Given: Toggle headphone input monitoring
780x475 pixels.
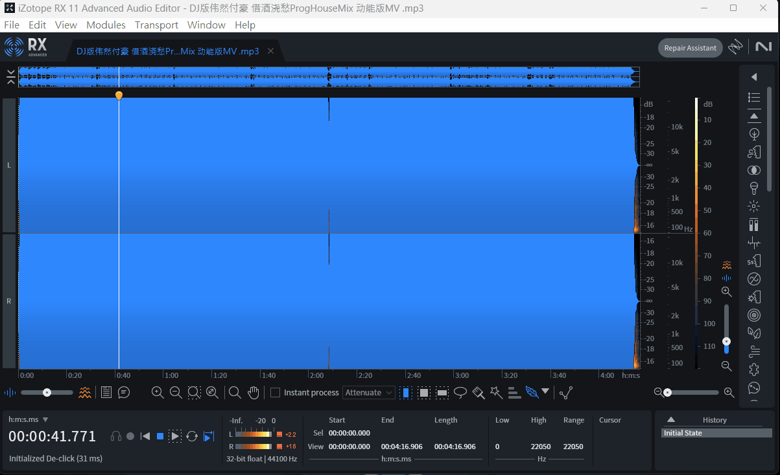Looking at the screenshot, I should 116,436.
